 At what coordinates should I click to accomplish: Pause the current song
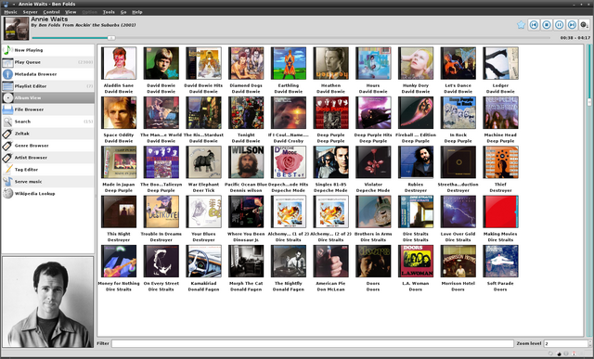[559, 25]
